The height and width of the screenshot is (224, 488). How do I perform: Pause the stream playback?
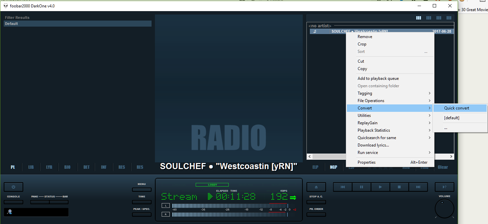coord(361,187)
